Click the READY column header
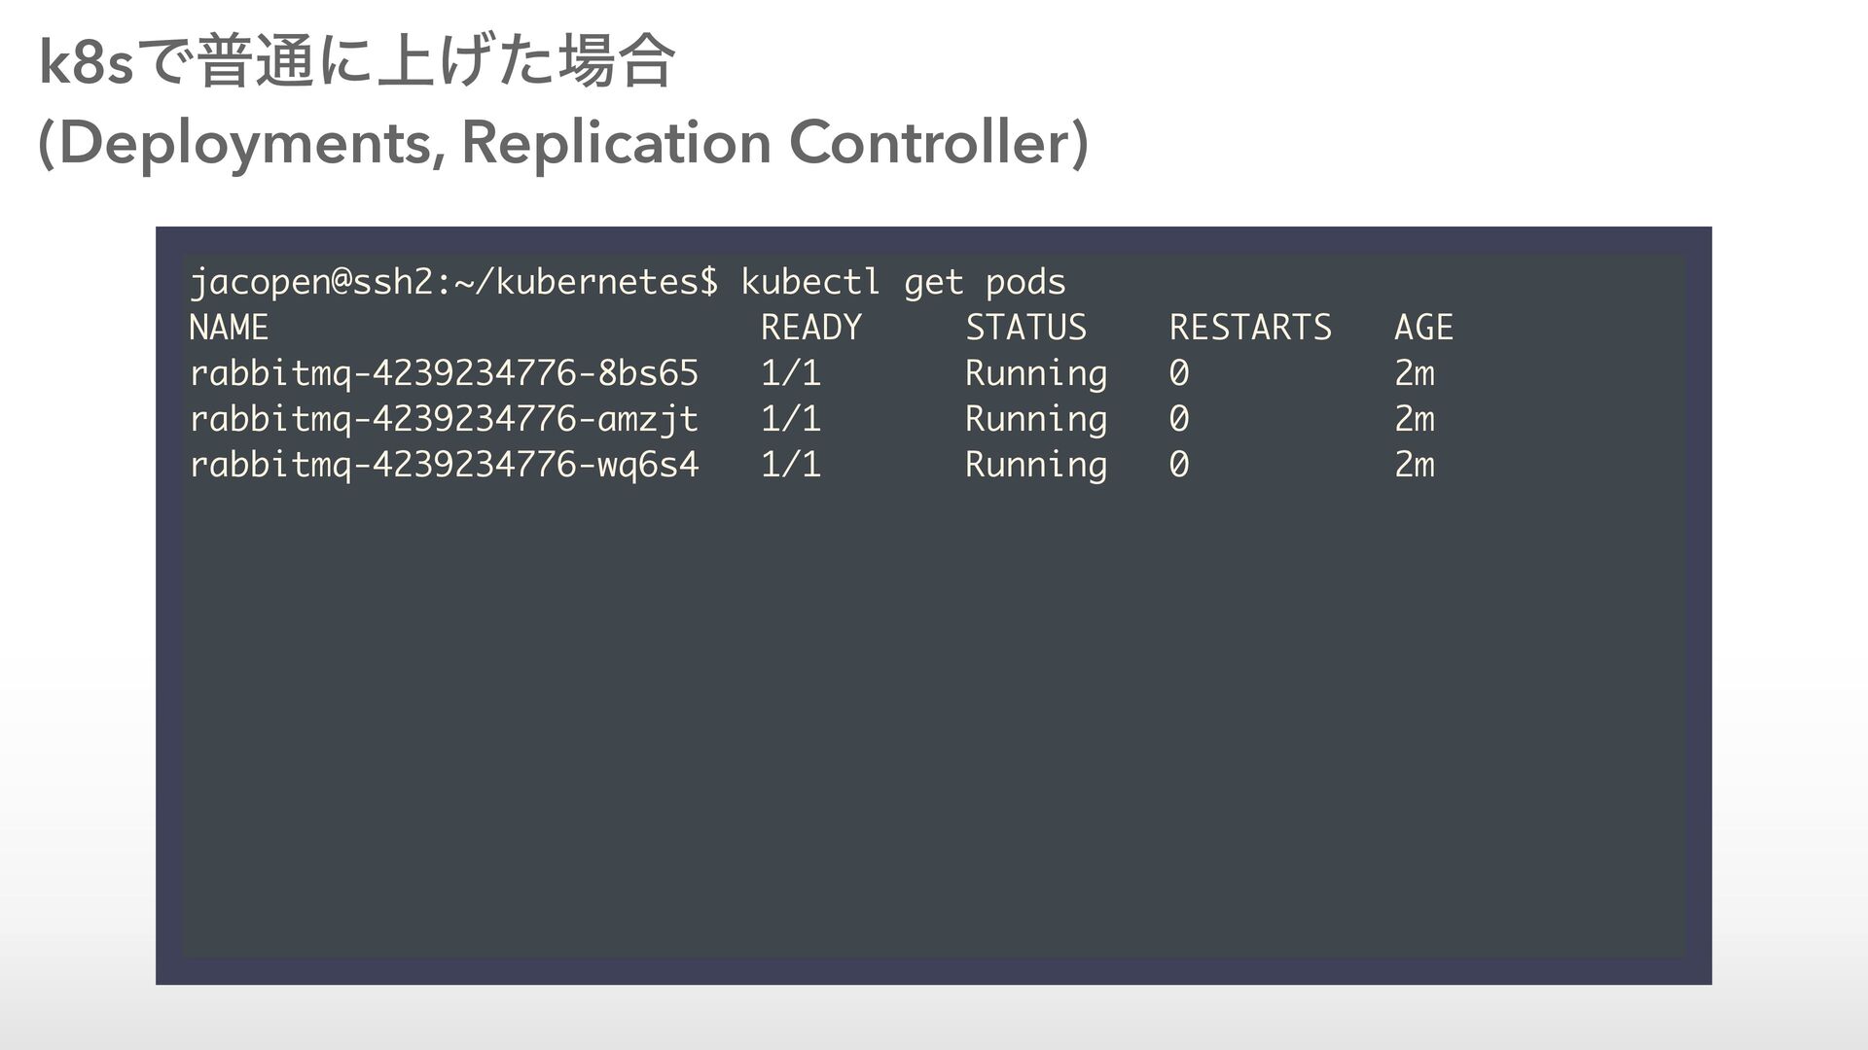 tap(811, 328)
